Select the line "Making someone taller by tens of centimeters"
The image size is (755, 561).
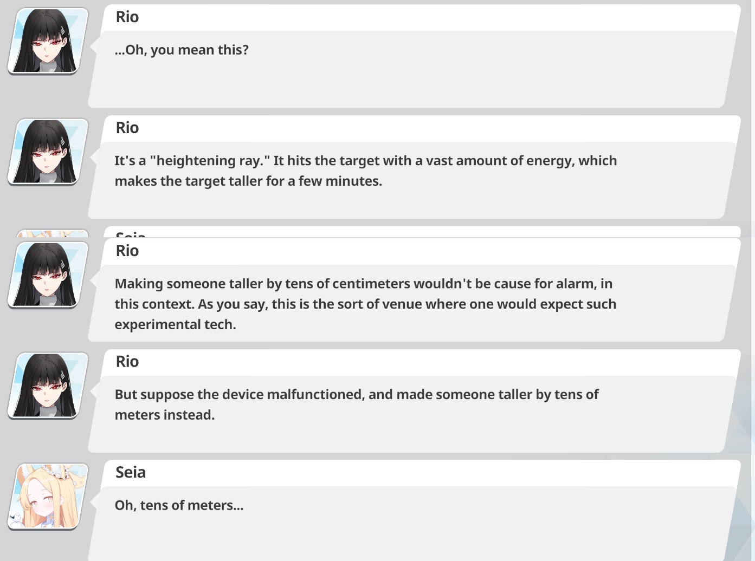(x=364, y=284)
